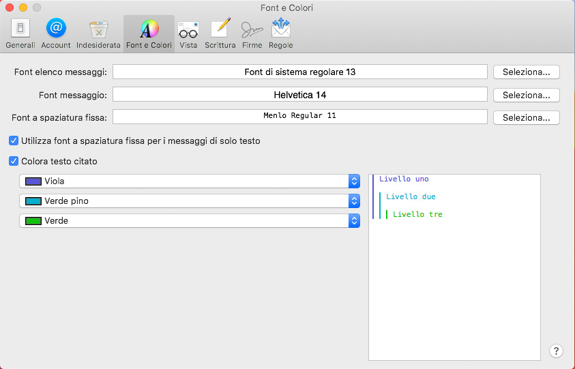The height and width of the screenshot is (369, 575).
Task: Click the 'Font di sistema regolare 13' field
Action: (x=300, y=72)
